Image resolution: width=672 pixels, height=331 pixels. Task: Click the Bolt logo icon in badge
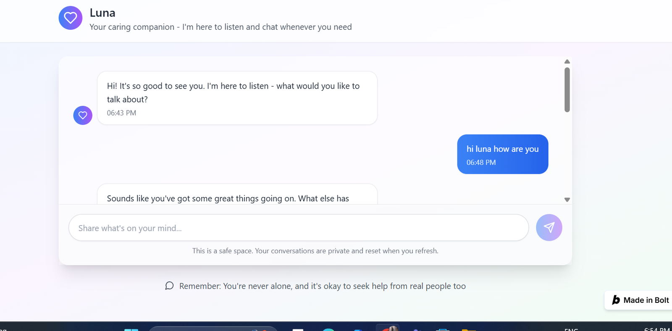(616, 300)
